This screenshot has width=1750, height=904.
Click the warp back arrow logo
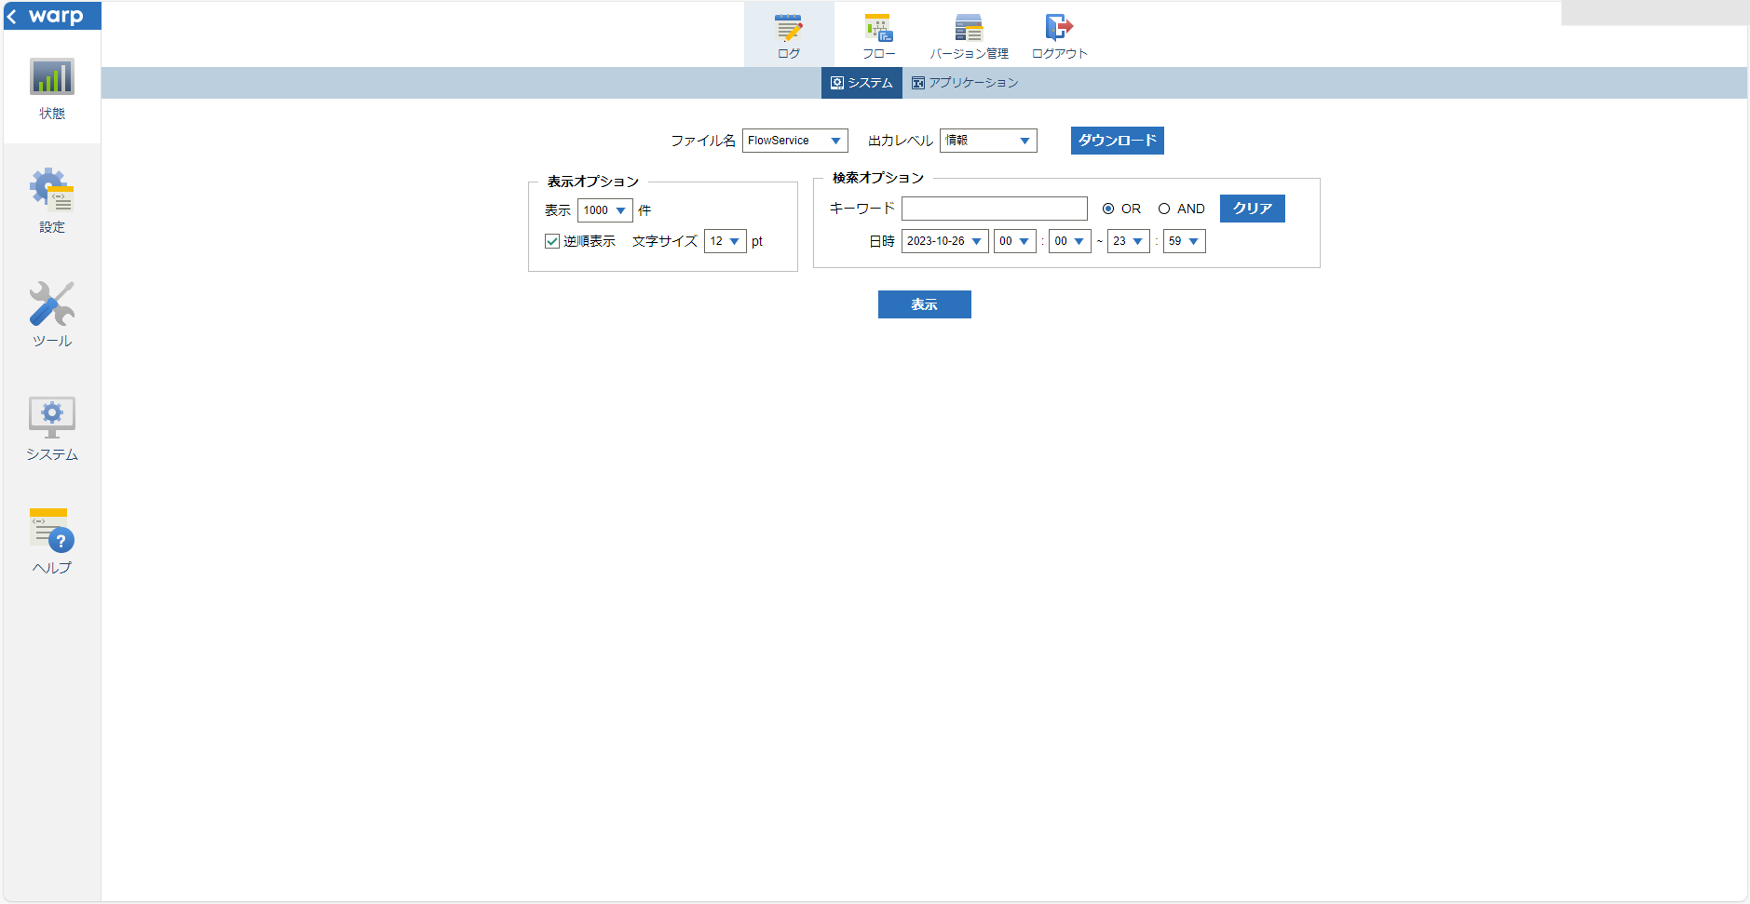(52, 16)
